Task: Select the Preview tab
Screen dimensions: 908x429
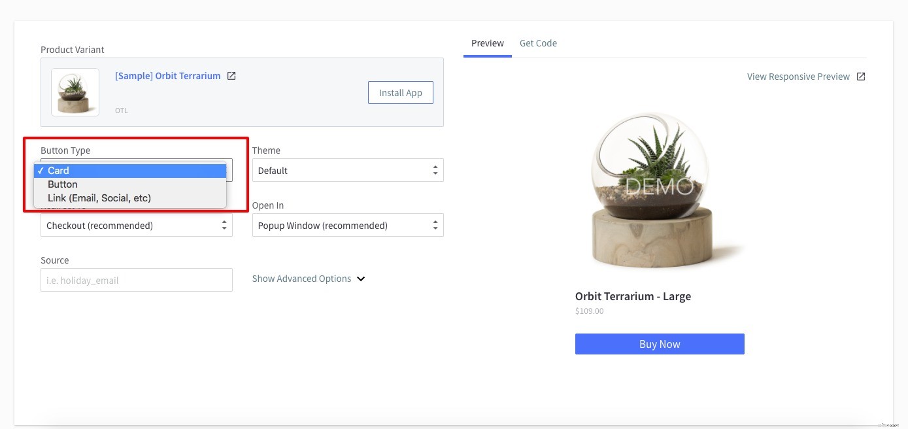Action: [x=487, y=43]
